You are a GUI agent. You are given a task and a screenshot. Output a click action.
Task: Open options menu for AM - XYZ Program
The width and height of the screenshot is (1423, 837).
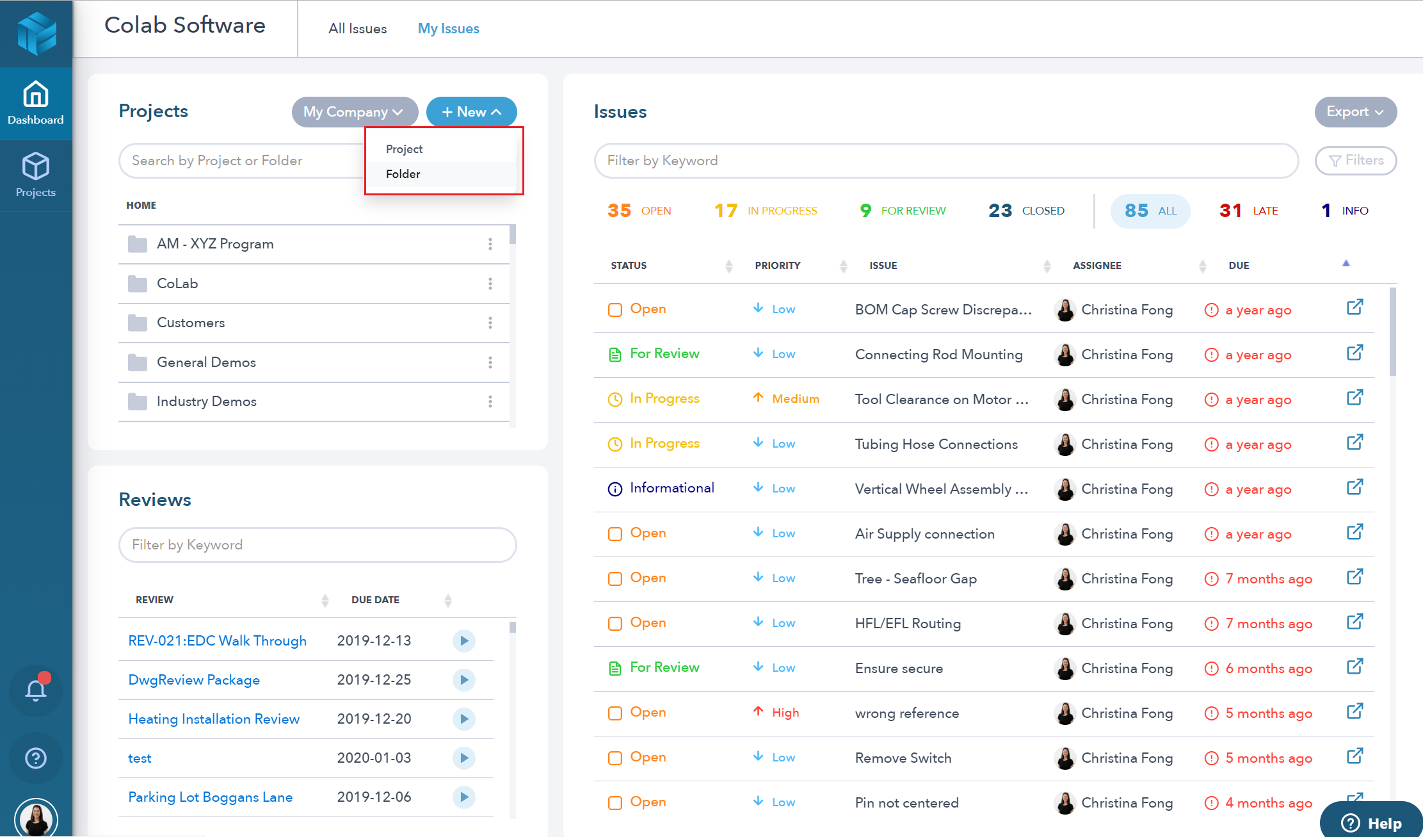[x=490, y=244]
